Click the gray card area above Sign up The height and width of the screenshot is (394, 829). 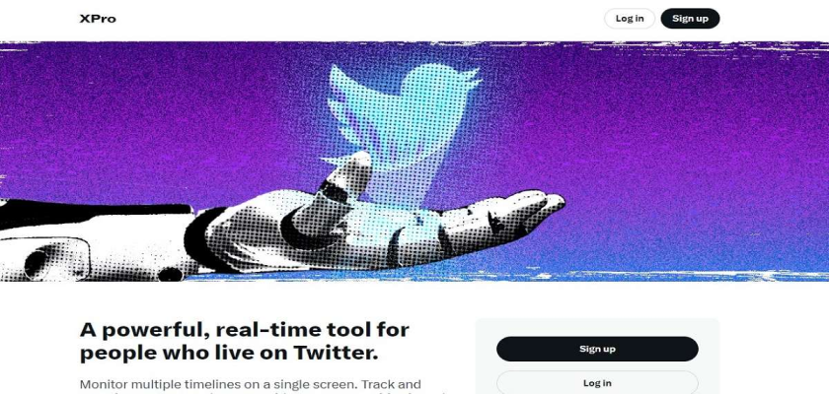click(597, 327)
